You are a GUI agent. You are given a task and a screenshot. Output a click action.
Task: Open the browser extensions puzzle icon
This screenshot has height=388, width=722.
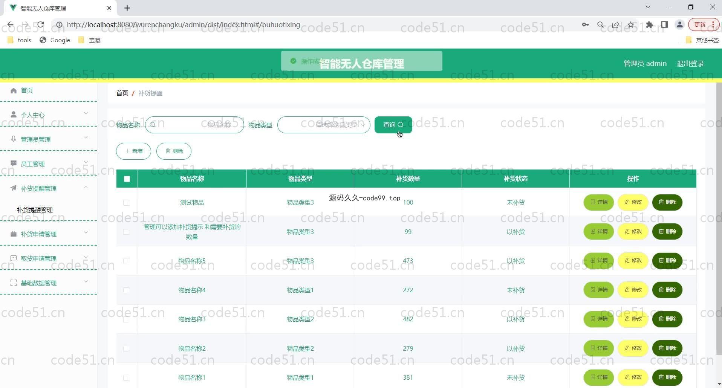click(649, 25)
